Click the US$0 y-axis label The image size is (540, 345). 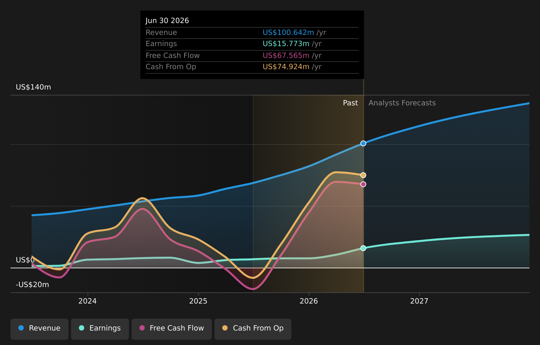coord(25,260)
